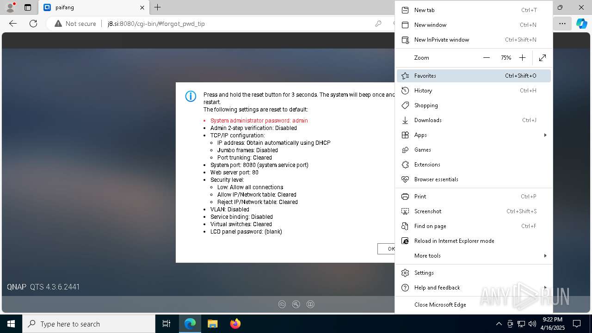Viewport: 592px width, 333px height.
Task: Open File Explorer from taskbar
Action: [212, 324]
